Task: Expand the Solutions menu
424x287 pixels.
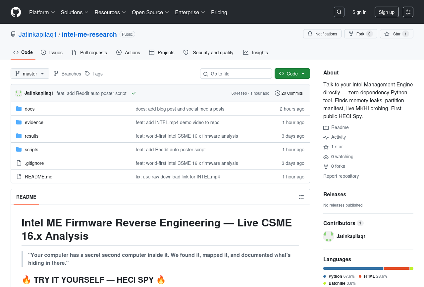Action: [75, 12]
